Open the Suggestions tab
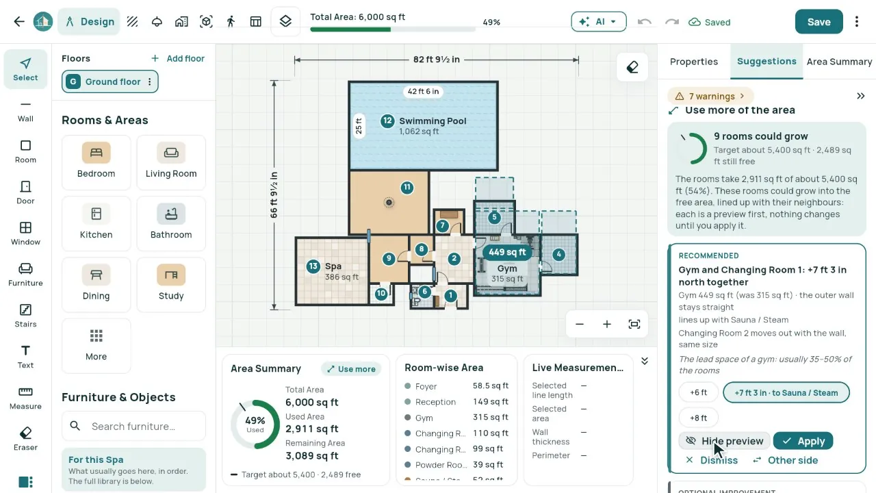Viewport: 876px width, 493px height. (x=766, y=62)
